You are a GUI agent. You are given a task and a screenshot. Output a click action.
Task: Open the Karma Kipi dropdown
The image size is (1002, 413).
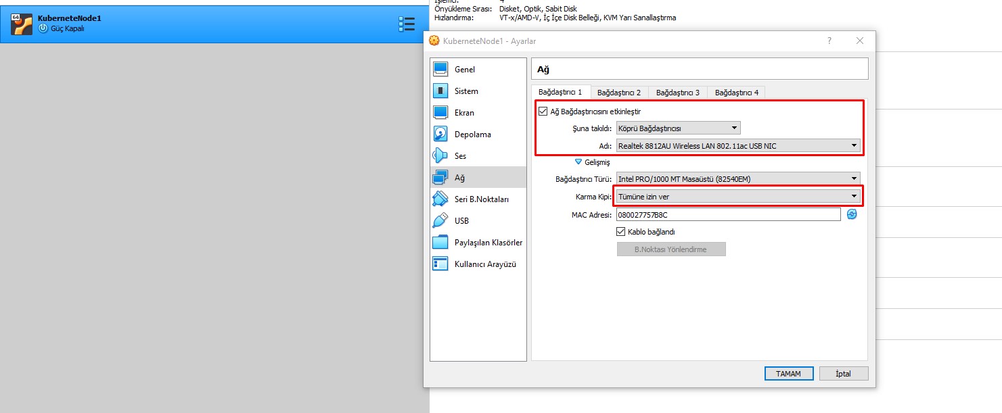pyautogui.click(x=738, y=197)
